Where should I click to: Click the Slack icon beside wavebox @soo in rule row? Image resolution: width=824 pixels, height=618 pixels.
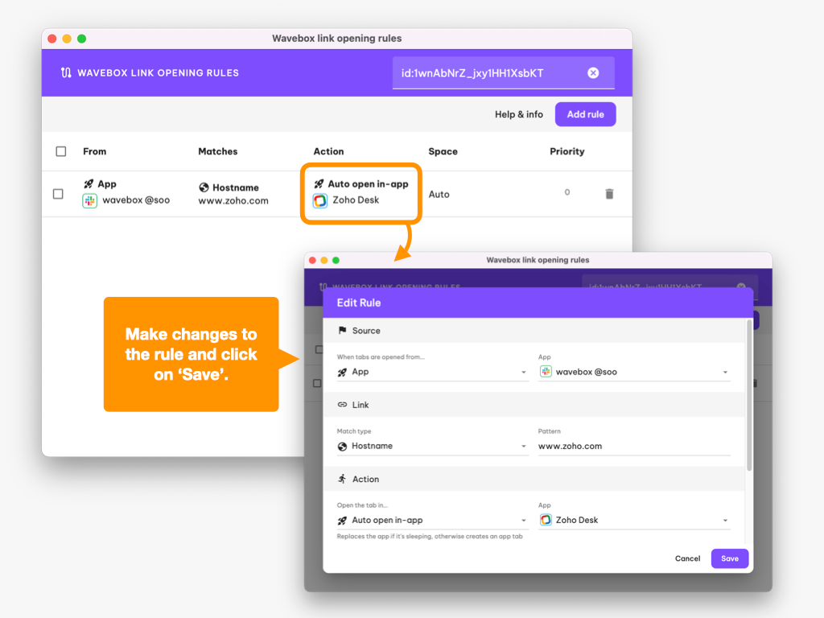point(90,200)
